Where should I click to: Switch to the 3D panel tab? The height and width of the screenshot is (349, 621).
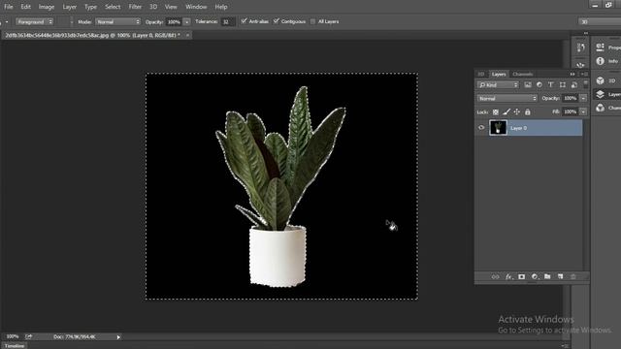[x=481, y=74]
